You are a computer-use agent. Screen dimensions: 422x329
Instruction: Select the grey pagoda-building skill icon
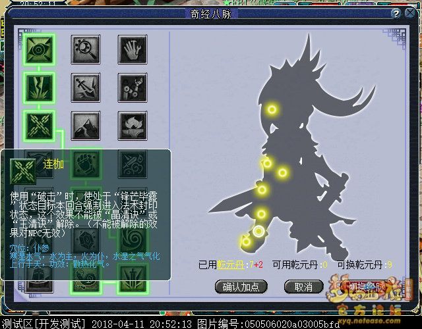39,278
